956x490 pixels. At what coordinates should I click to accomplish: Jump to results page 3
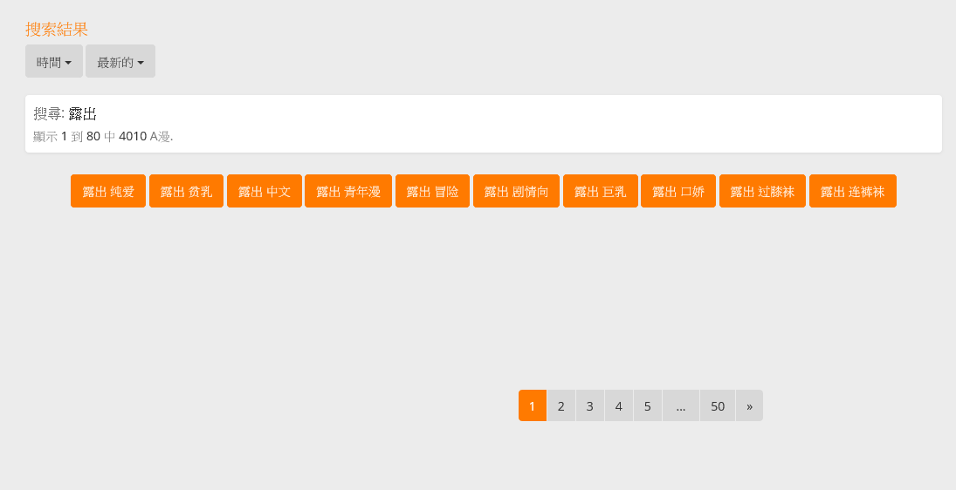coord(589,406)
